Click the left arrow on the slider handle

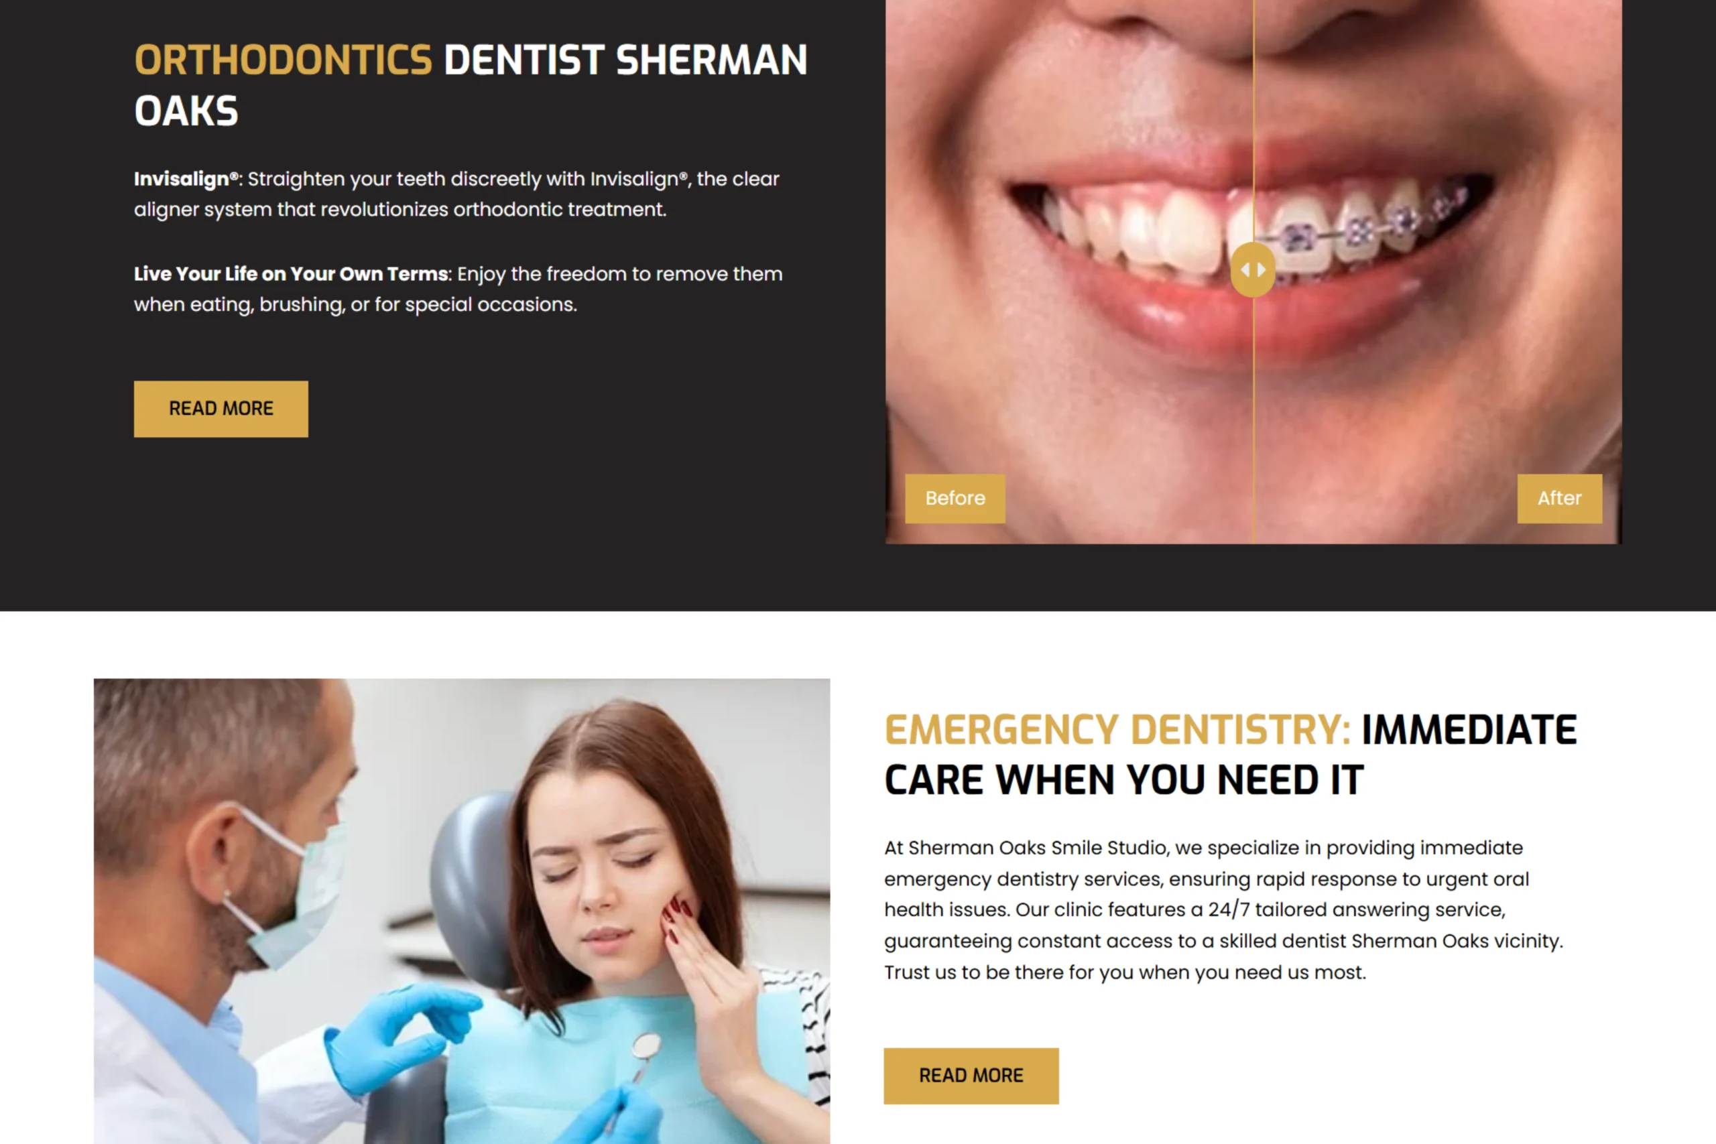(x=1245, y=270)
